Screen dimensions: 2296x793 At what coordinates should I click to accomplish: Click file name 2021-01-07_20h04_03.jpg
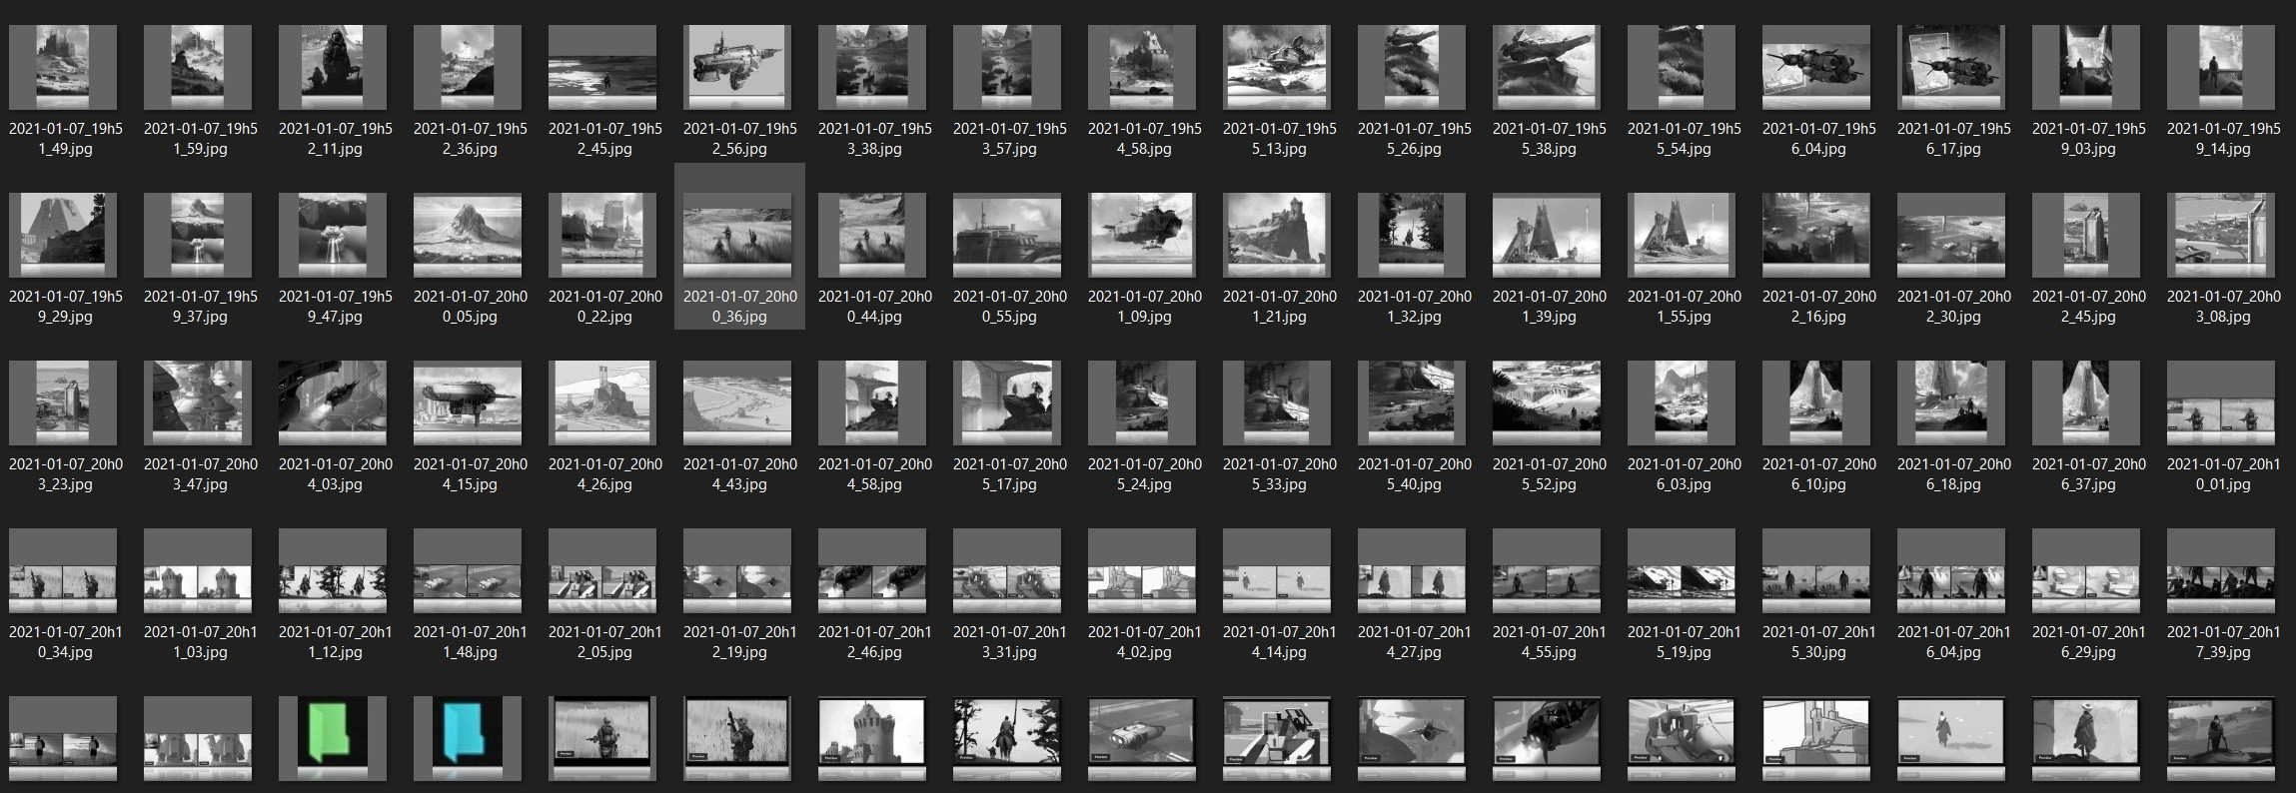[336, 474]
